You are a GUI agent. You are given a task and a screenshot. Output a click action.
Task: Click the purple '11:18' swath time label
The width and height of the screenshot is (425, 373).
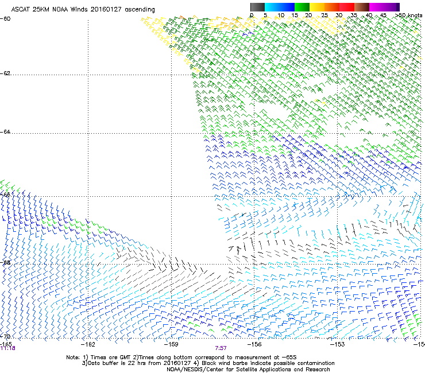pos(8,348)
